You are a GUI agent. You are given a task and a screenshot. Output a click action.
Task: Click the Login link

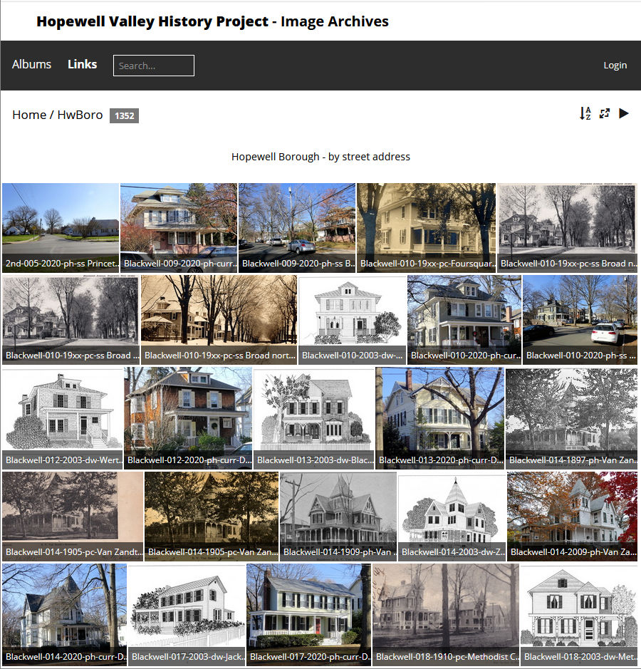(x=615, y=65)
